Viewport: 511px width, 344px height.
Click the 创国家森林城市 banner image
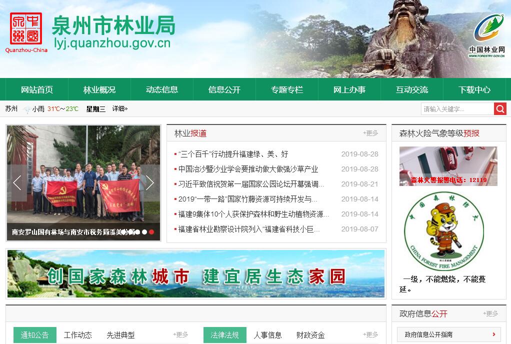click(196, 274)
